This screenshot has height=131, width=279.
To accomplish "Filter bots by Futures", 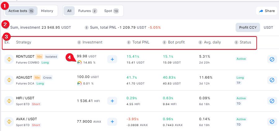I will click(88, 11).
